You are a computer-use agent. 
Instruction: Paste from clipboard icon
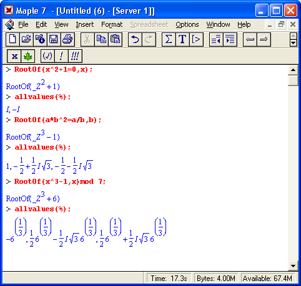(115, 39)
